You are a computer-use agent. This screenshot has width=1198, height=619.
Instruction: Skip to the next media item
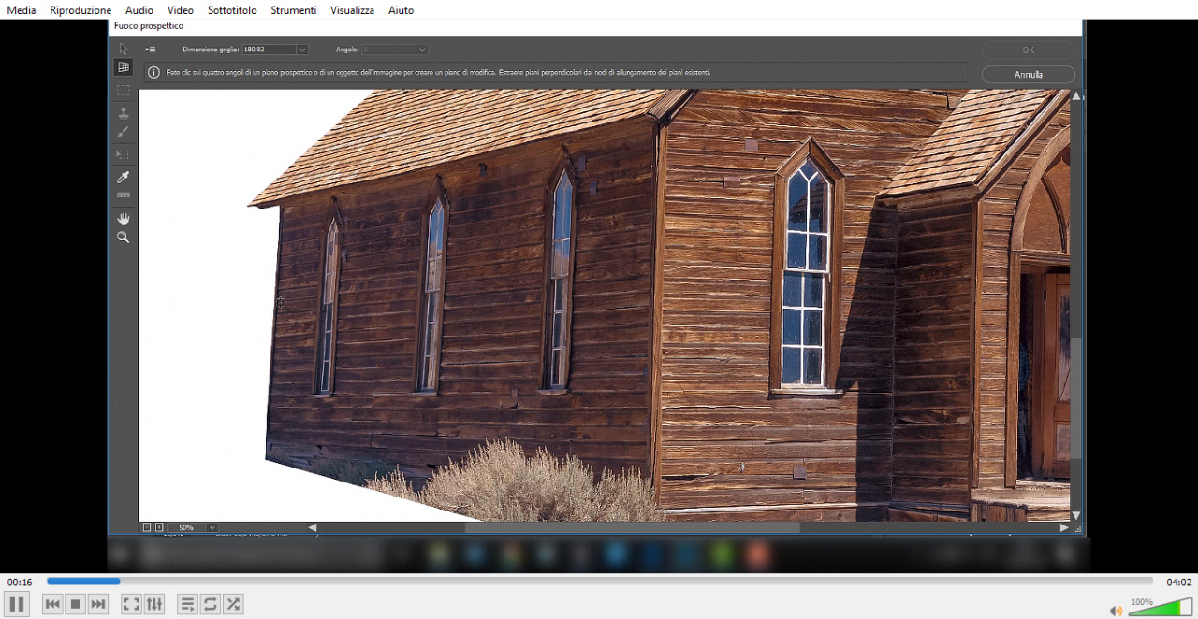(x=98, y=604)
